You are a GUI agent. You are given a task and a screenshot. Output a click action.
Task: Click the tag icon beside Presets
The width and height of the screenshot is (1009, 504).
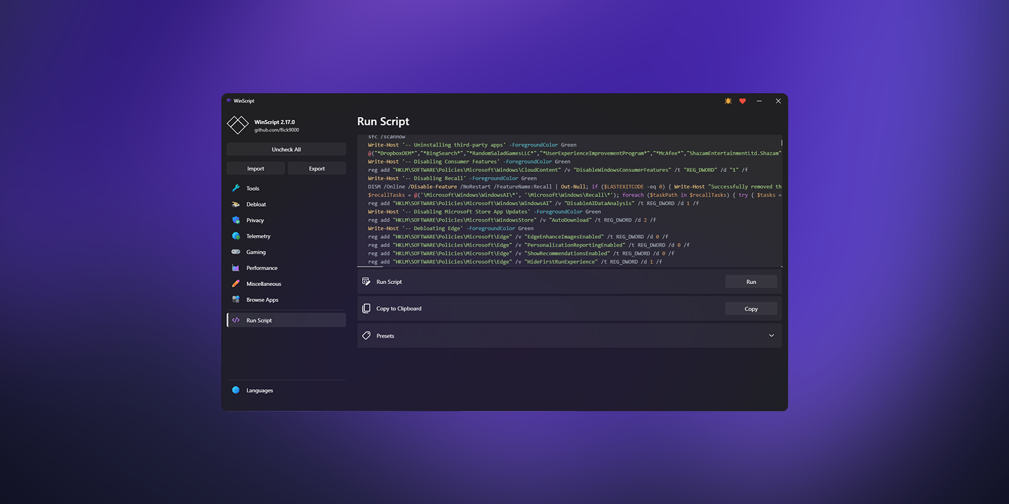[366, 336]
